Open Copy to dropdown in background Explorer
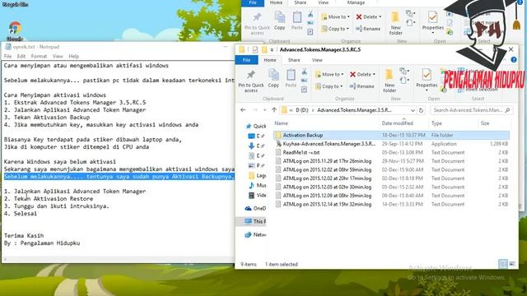This screenshot has height=296, width=527. coord(335,29)
